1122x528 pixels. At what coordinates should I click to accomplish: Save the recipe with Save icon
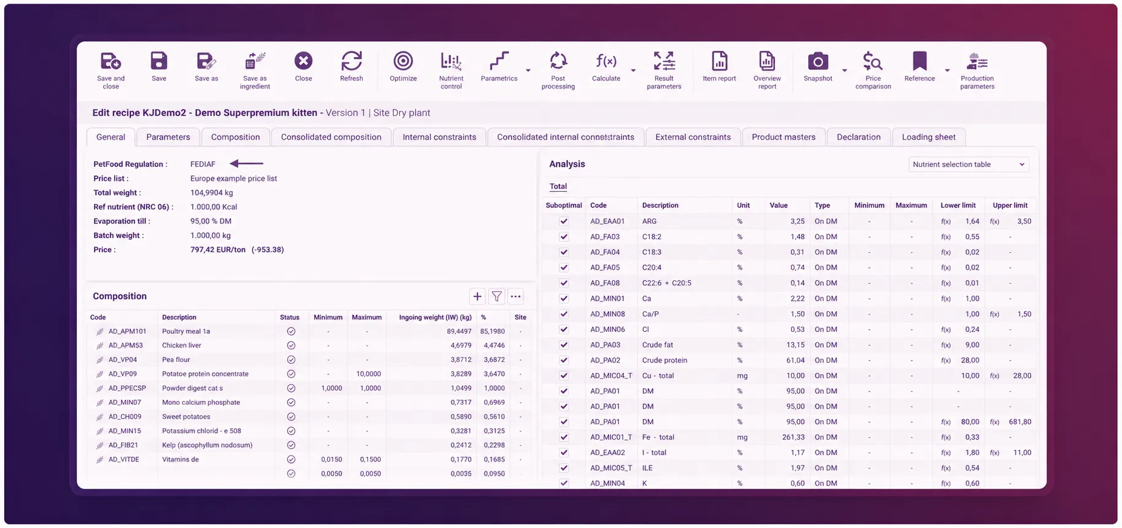(158, 61)
